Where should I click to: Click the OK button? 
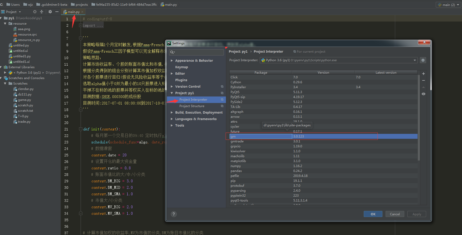[x=373, y=214]
